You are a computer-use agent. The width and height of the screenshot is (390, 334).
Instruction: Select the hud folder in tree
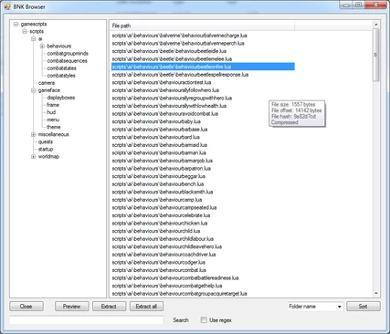[x=51, y=112]
